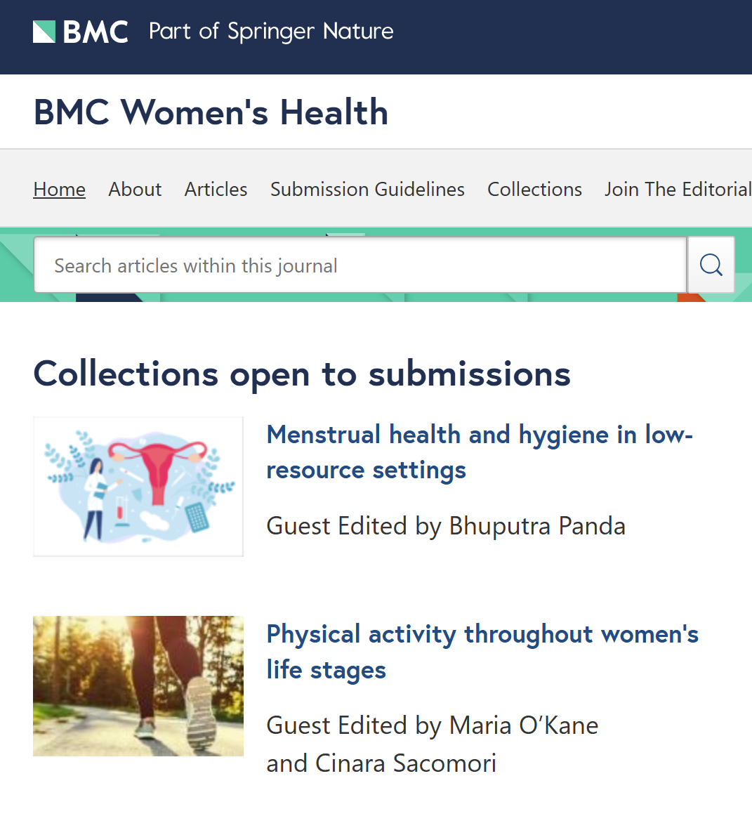Select the Collections nav item
This screenshot has height=835, width=752.
click(x=535, y=189)
